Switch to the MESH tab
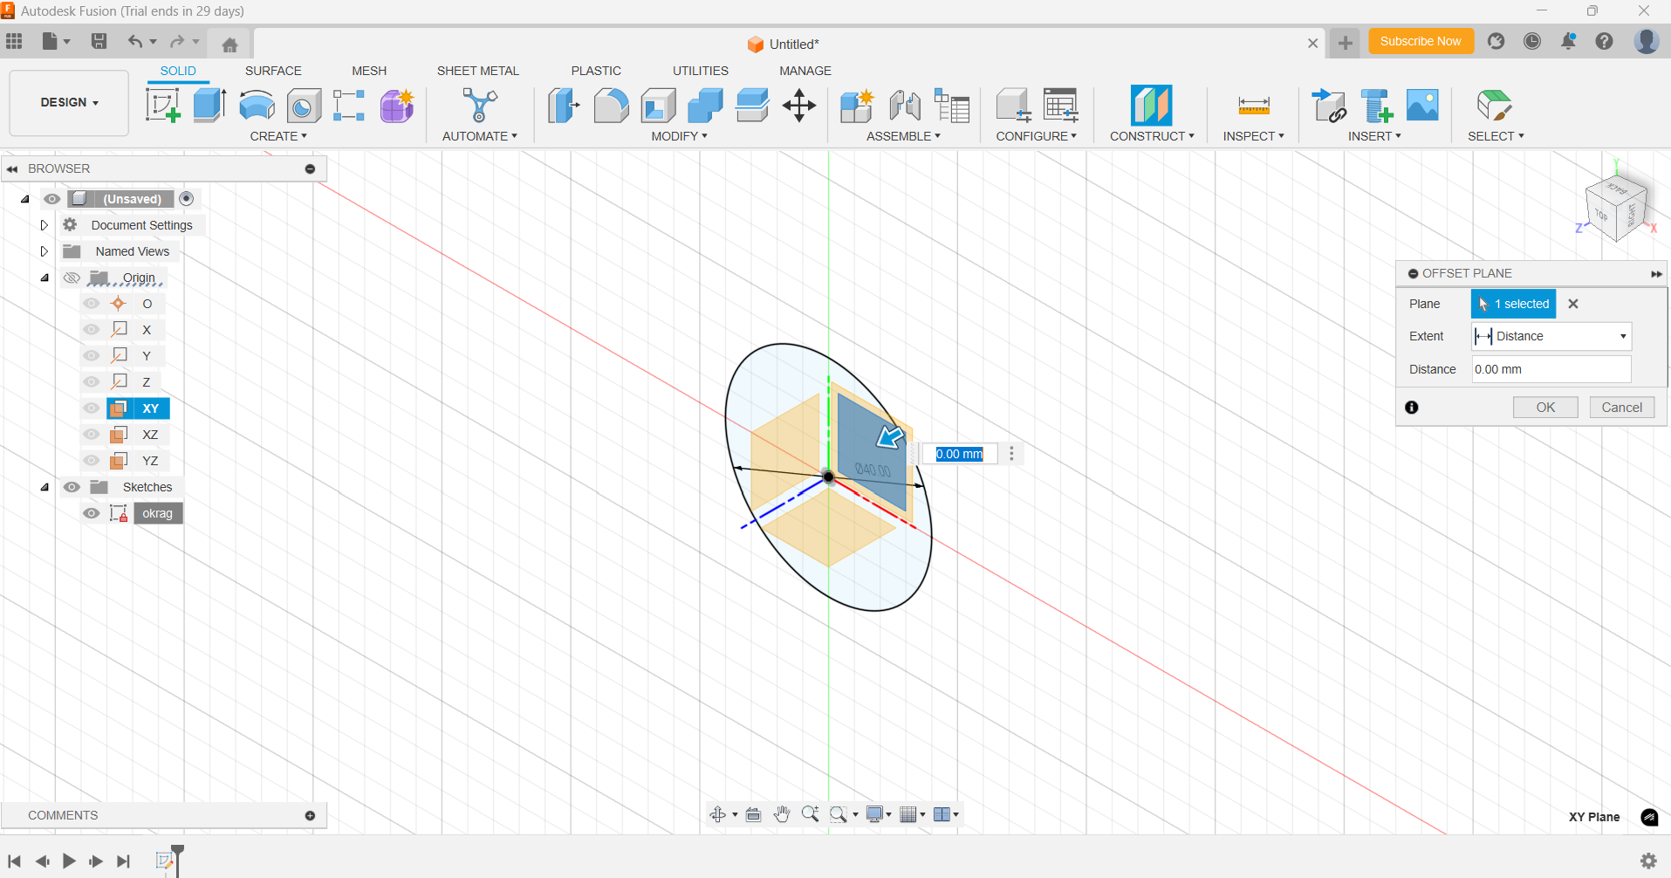The image size is (1671, 878). 369,71
